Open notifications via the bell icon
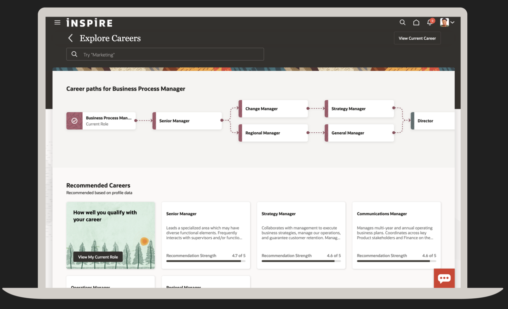The height and width of the screenshot is (309, 508). [x=429, y=22]
